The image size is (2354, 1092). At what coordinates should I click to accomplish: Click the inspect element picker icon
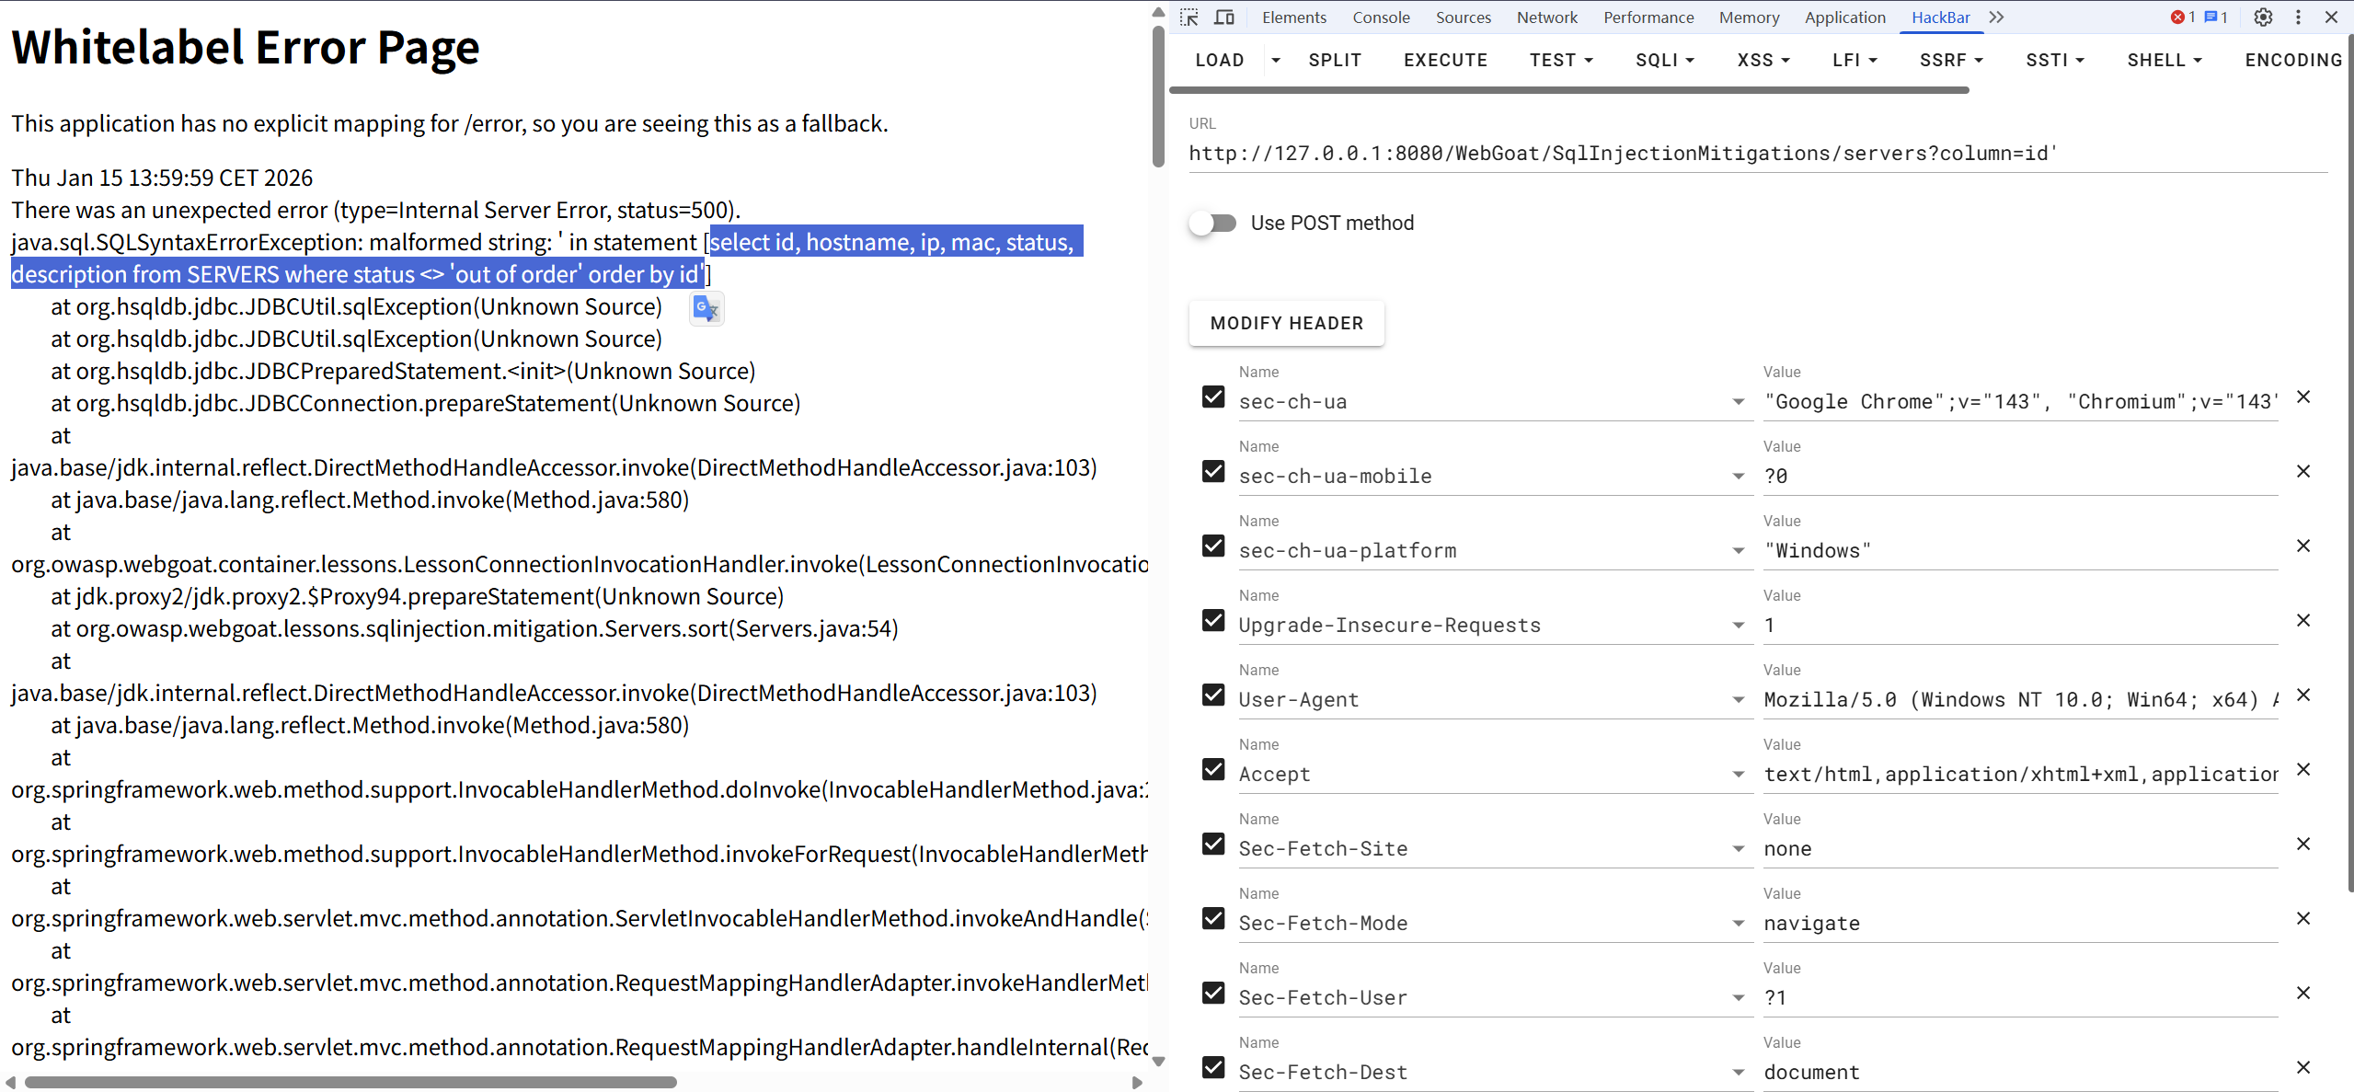pyautogui.click(x=1189, y=17)
